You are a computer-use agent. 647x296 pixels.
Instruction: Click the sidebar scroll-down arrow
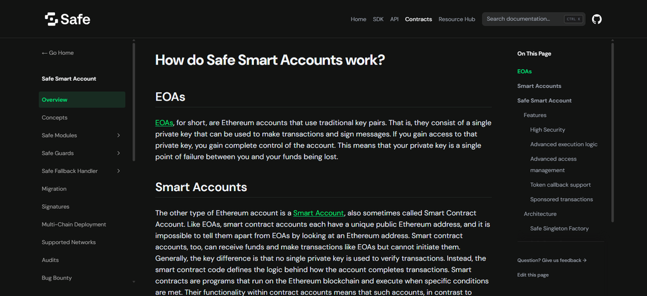point(134,282)
